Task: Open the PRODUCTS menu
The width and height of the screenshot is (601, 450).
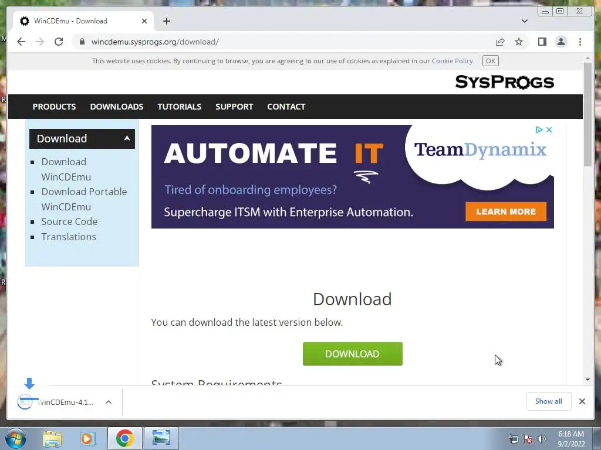Action: click(54, 107)
